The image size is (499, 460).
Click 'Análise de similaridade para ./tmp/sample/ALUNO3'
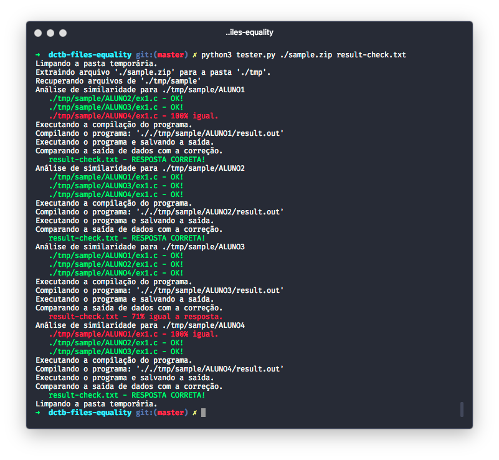140,247
